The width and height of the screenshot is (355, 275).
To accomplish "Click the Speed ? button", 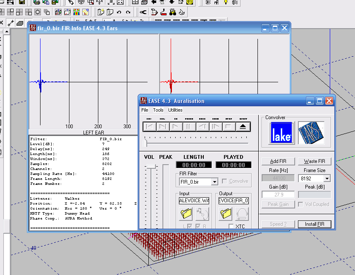I will coord(278,224).
